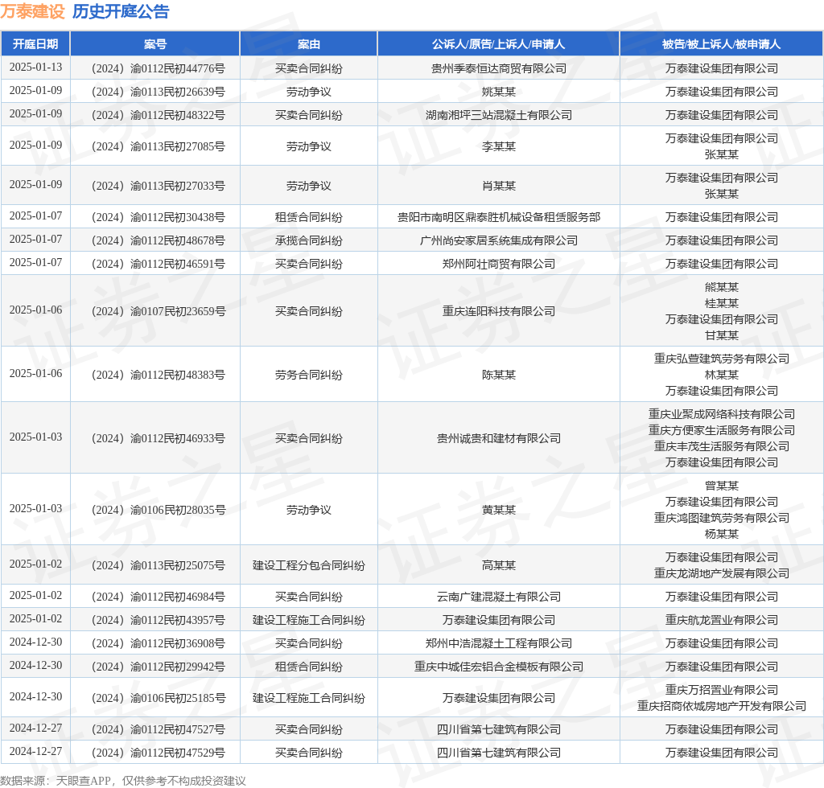Click case number 渝0106民初28035号

(159, 510)
